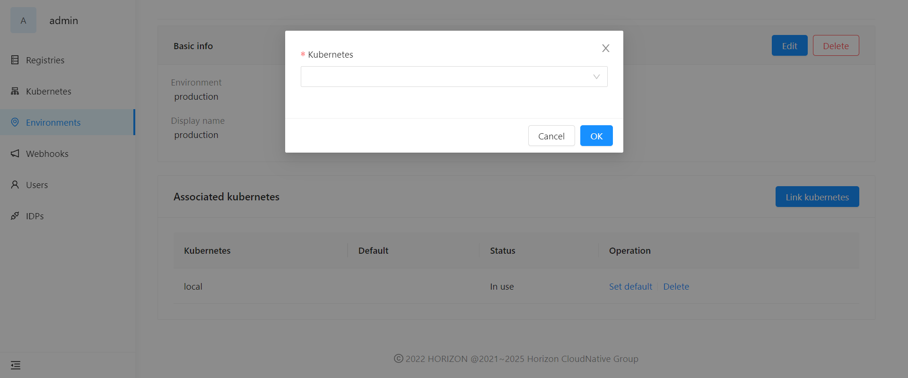Viewport: 908px width, 378px height.
Task: Click the Edit button in Basic info
Action: tap(789, 46)
